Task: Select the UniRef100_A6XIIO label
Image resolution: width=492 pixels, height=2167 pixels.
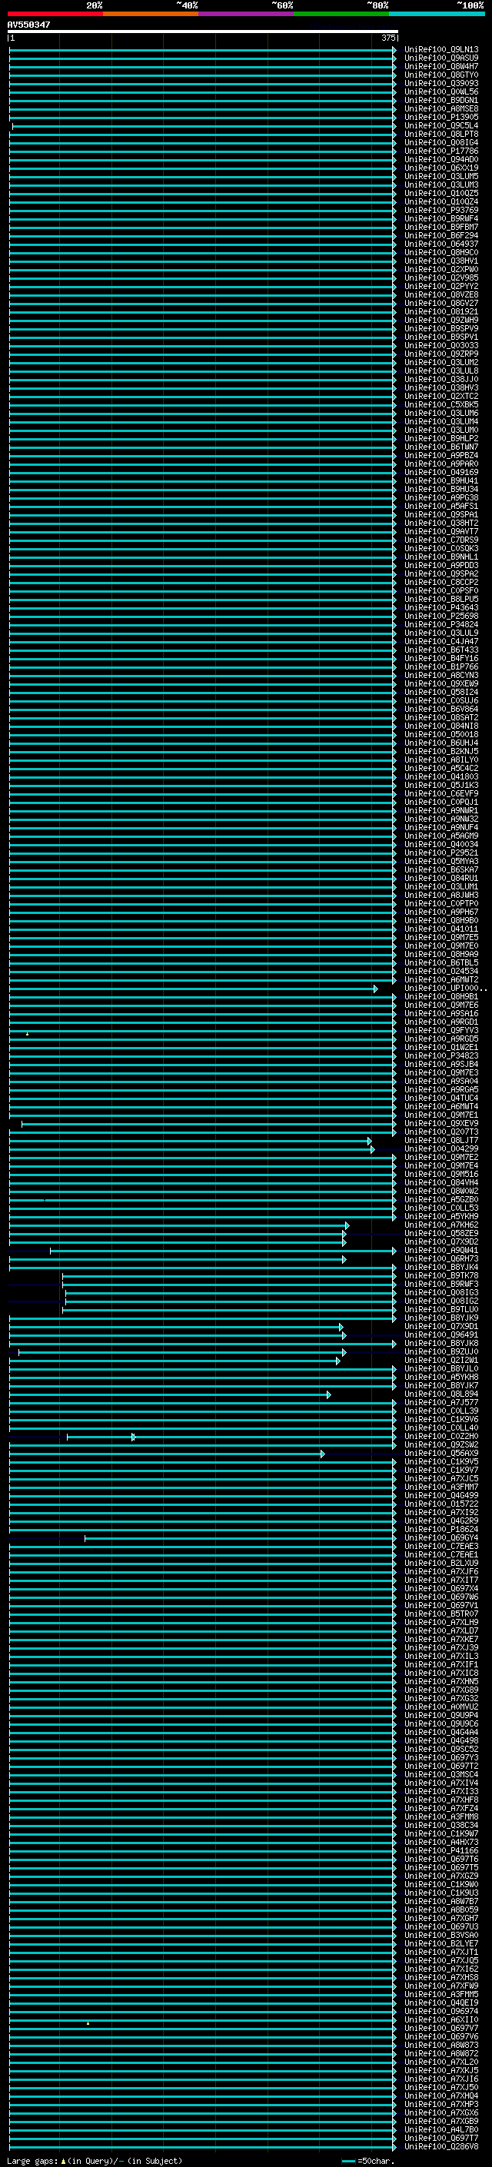Action: pyautogui.click(x=440, y=2019)
